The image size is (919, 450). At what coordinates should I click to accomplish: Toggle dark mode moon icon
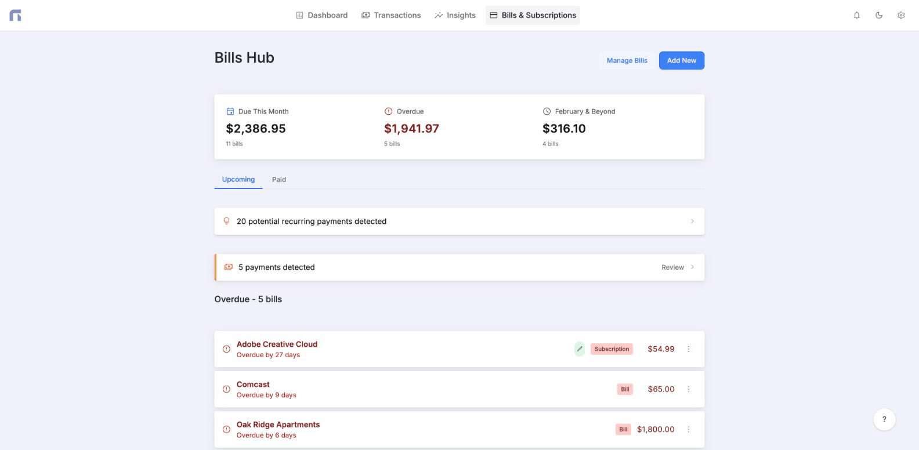coord(879,16)
